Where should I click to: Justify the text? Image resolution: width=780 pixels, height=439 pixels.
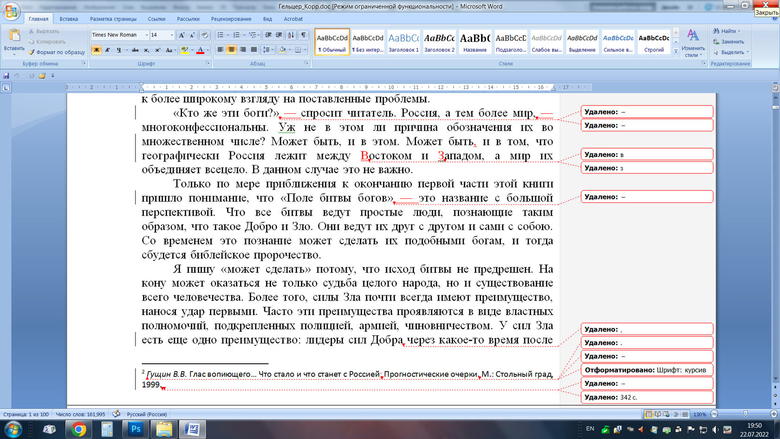[253, 50]
